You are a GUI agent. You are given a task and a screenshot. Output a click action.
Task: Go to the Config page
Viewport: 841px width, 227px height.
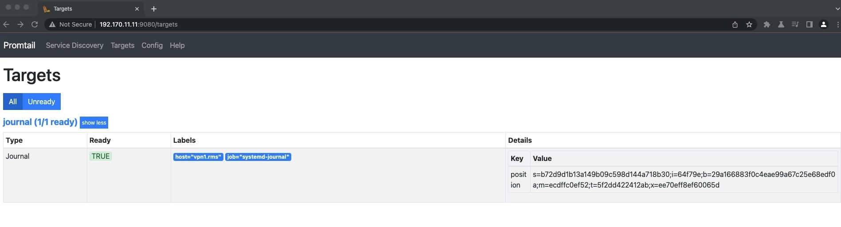coord(152,45)
